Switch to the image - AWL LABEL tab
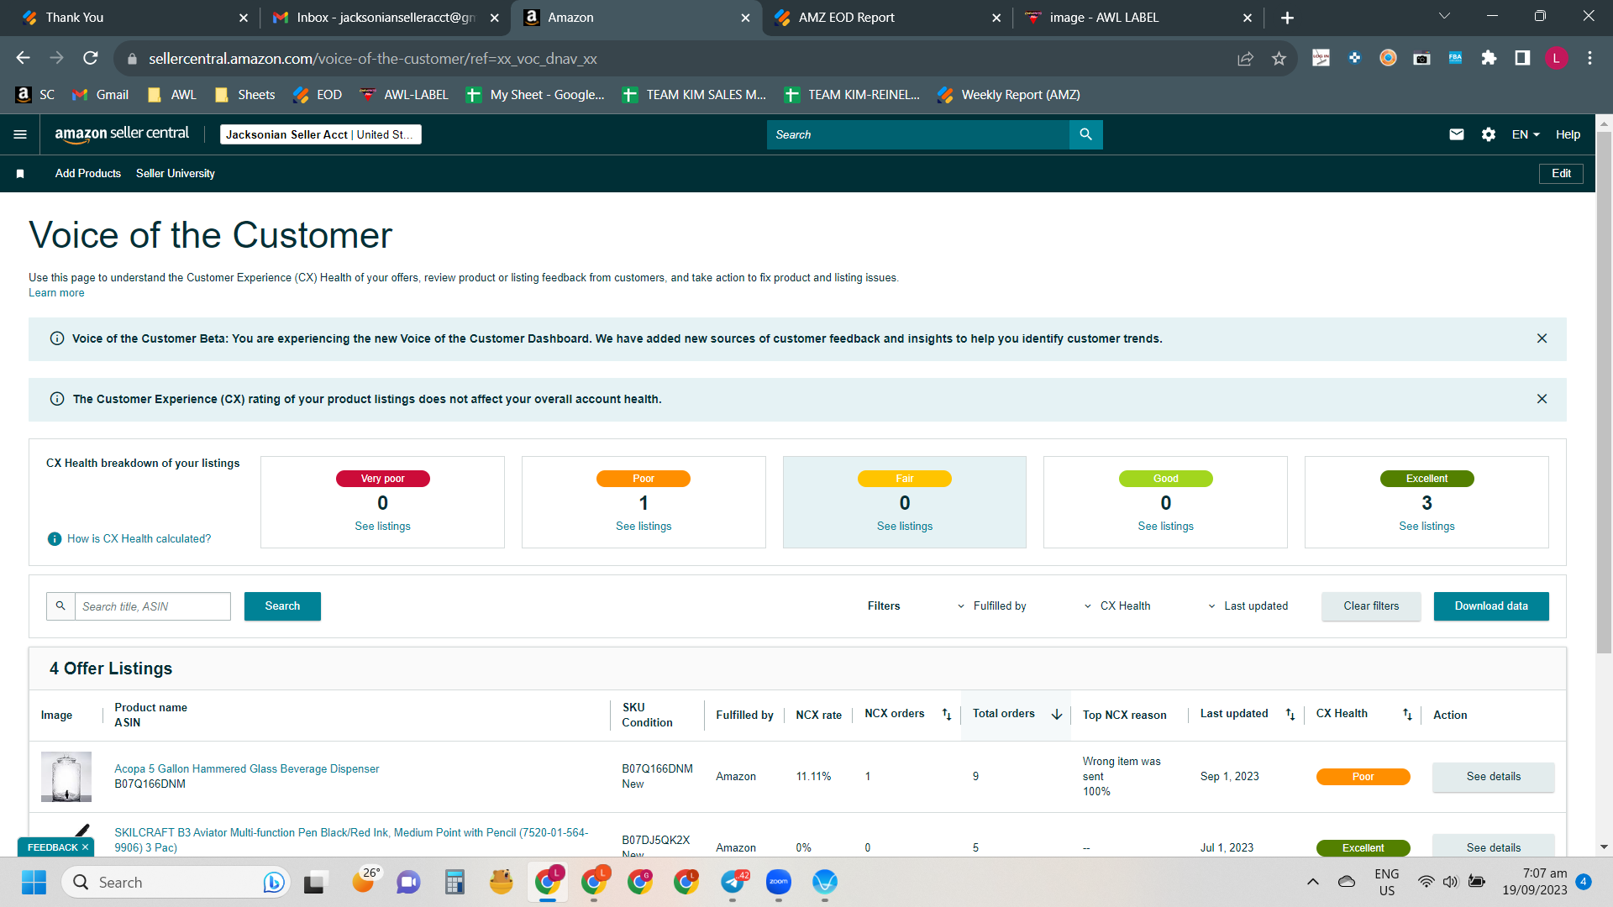 [x=1138, y=18]
